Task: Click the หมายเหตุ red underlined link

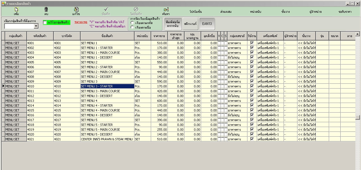Action: [x=81, y=22]
